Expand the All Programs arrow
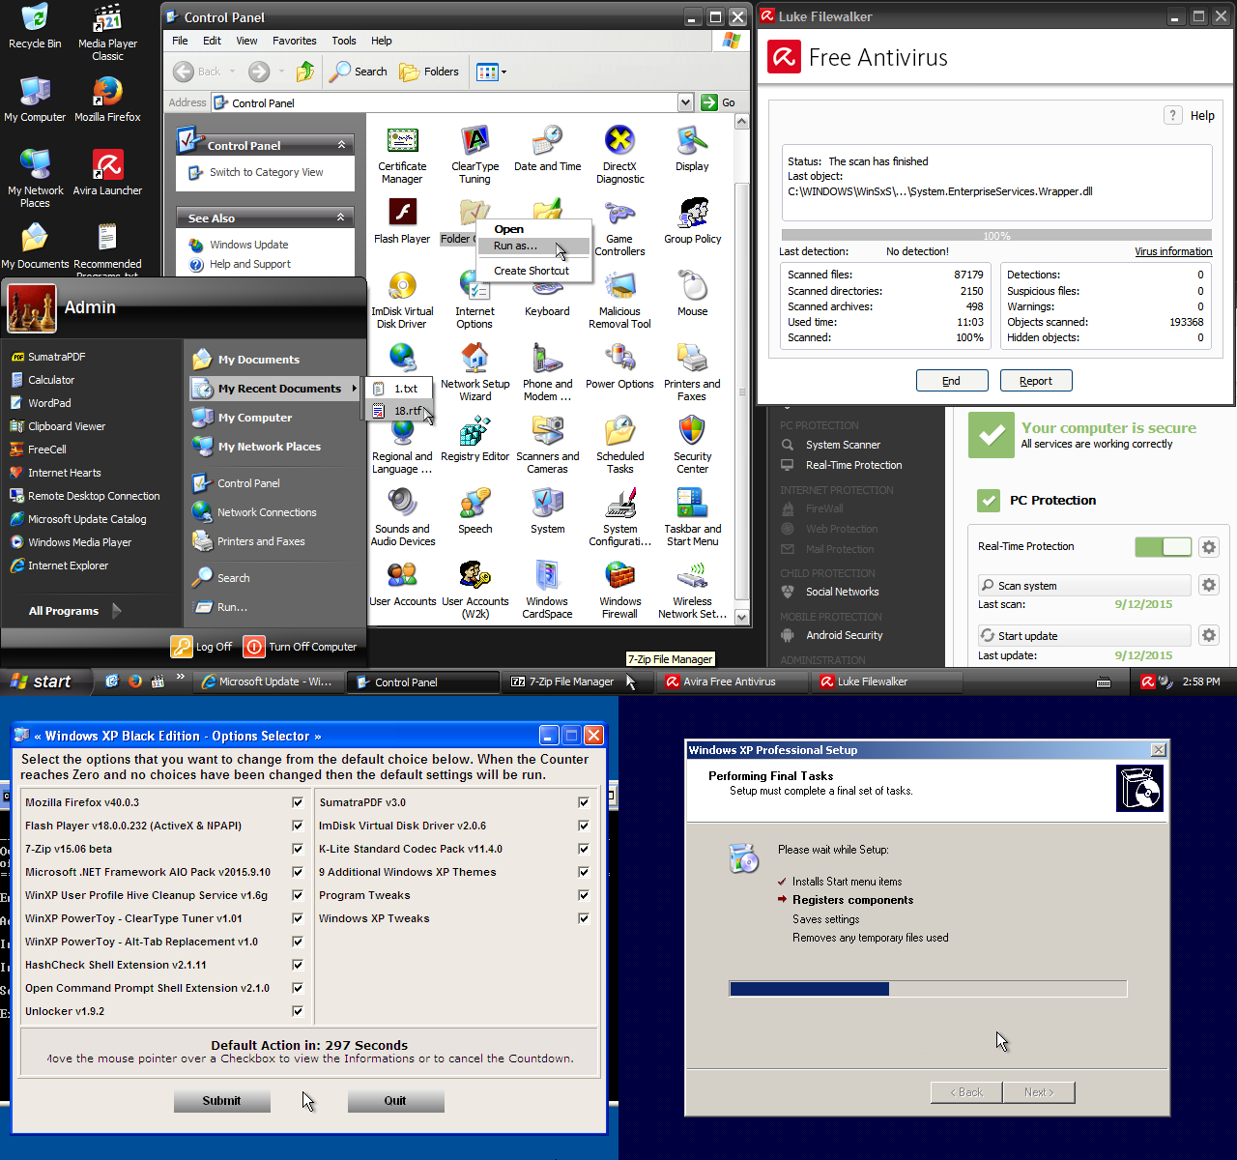This screenshot has width=1237, height=1160. [x=117, y=611]
